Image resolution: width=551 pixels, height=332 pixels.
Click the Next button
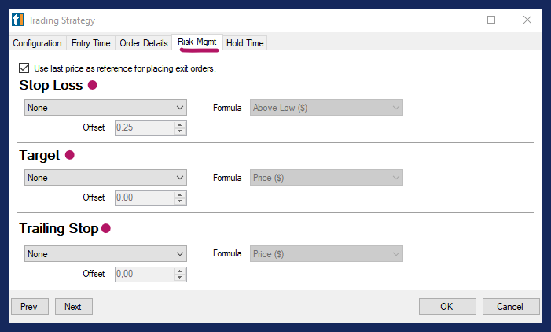(73, 307)
